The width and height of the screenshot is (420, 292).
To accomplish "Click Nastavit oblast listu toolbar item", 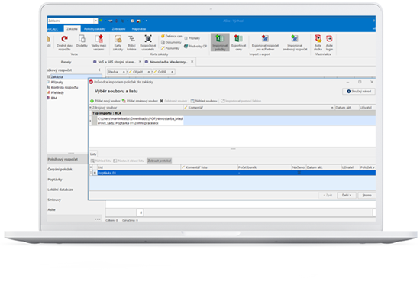I will point(129,161).
